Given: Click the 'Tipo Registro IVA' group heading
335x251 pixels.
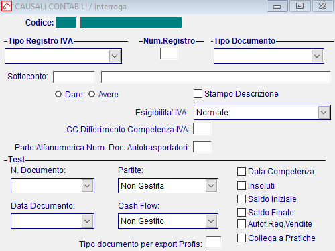Looking at the screenshot, I should pyautogui.click(x=40, y=41).
